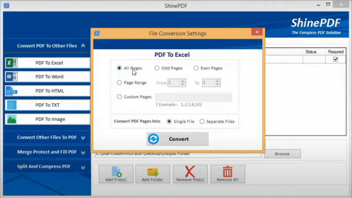
Task: Open the PDF To Word converter
Action: tap(47, 77)
